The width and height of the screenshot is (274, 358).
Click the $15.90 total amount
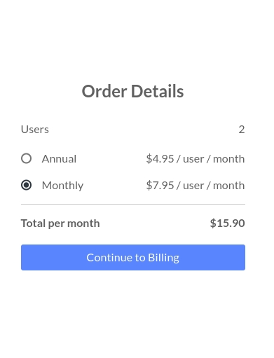coord(227,223)
